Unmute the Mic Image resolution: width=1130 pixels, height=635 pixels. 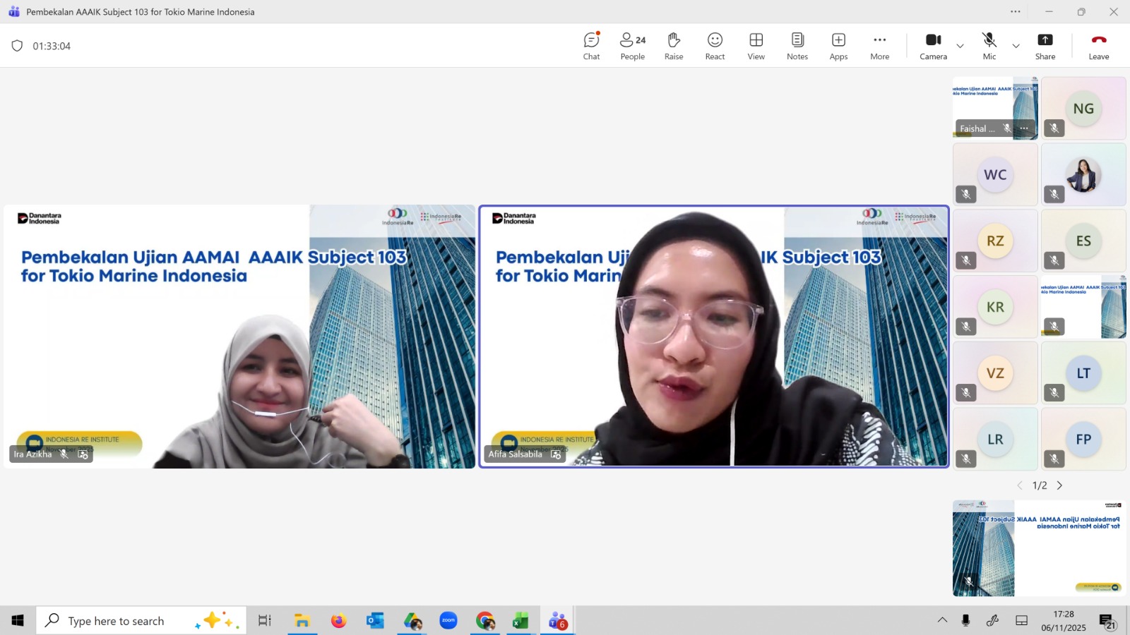[989, 46]
